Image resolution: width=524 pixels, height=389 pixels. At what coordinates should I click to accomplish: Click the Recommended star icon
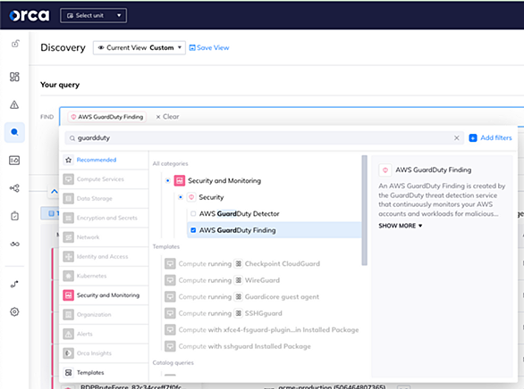click(69, 160)
